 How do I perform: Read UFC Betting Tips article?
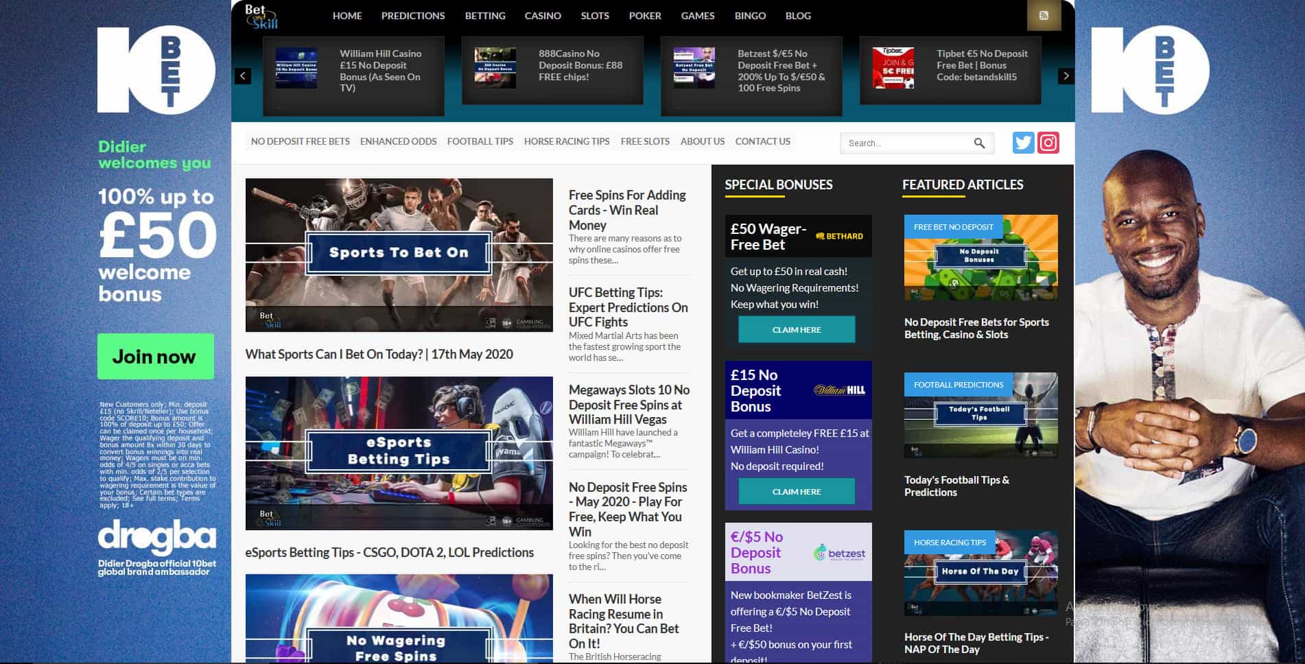tap(628, 307)
